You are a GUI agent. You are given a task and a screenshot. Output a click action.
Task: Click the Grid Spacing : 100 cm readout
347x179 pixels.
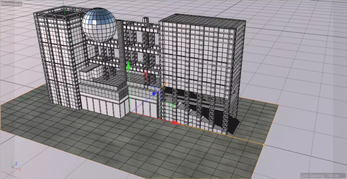pos(322,175)
